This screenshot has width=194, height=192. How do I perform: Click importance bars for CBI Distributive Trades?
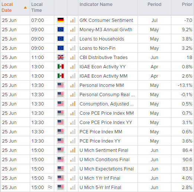73,57
